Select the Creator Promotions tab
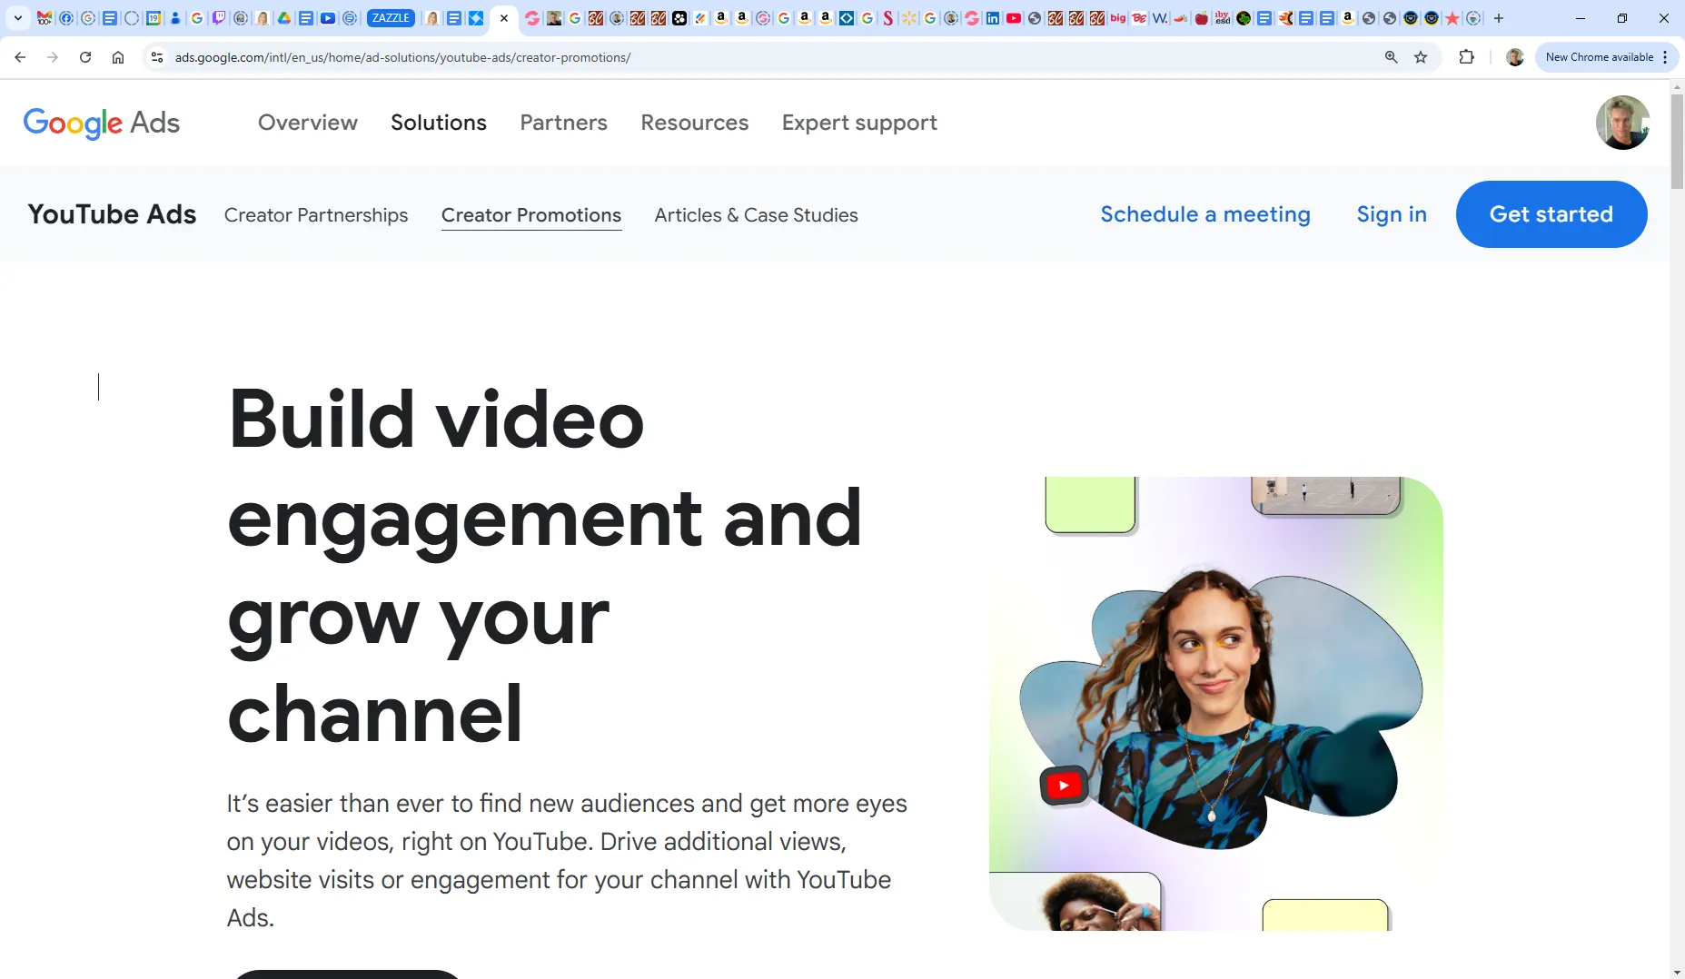Viewport: 1685px width, 979px height. pyautogui.click(x=531, y=215)
